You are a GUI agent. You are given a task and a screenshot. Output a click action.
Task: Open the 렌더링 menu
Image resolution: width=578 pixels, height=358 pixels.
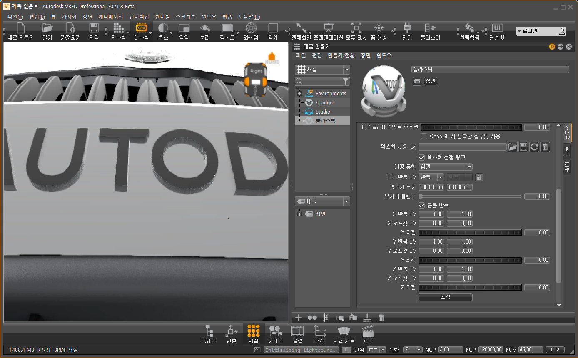pyautogui.click(x=162, y=17)
